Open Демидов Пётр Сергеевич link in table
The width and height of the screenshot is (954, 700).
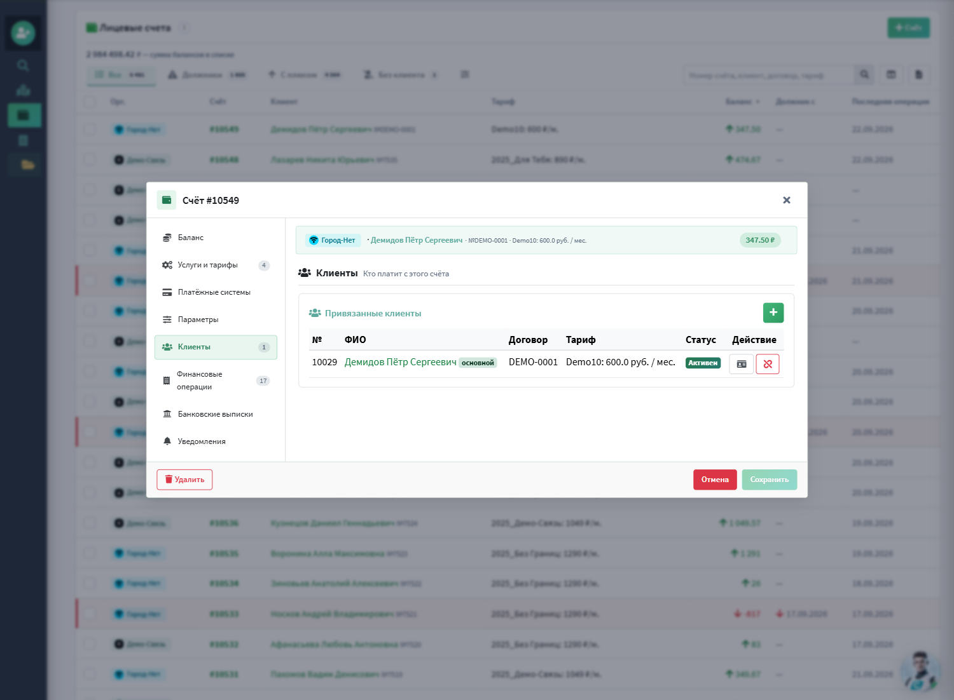pos(401,362)
